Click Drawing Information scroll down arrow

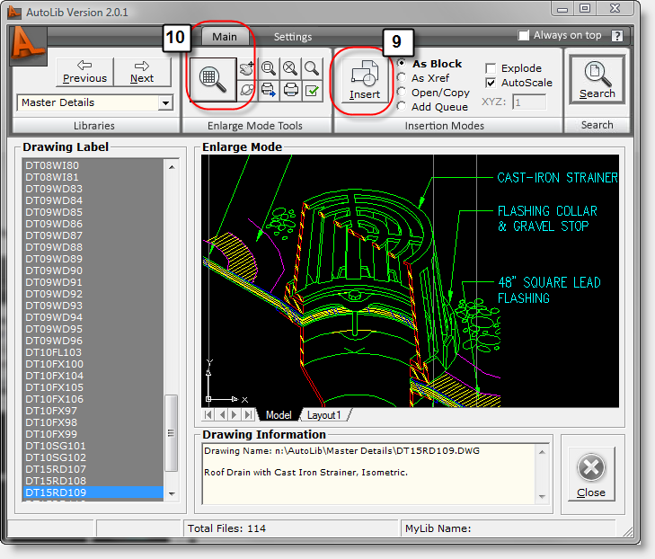coord(542,497)
